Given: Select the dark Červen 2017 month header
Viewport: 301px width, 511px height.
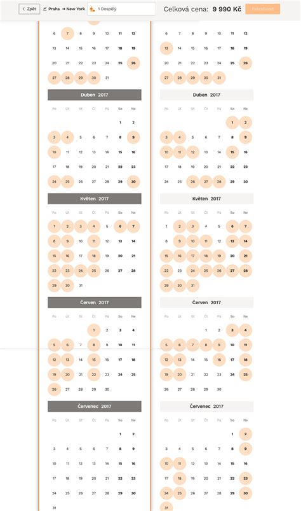Looking at the screenshot, I should [x=95, y=302].
